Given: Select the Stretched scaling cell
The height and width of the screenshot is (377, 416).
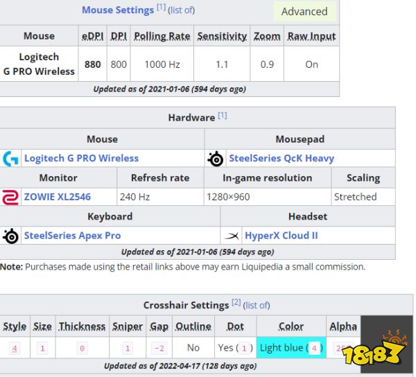Looking at the screenshot, I should pos(363,197).
